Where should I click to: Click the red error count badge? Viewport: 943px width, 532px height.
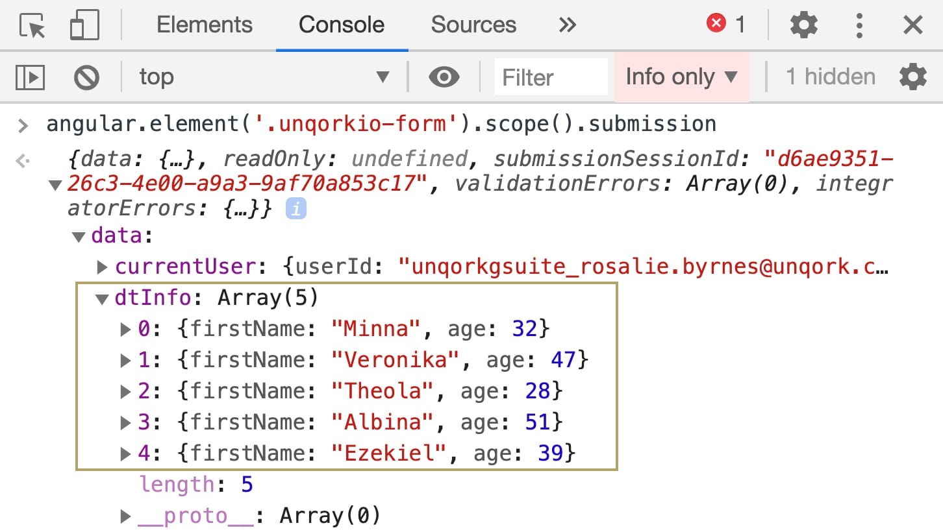[x=725, y=25]
